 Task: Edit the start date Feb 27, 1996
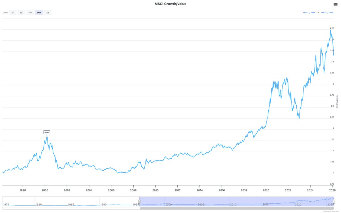[309, 12]
